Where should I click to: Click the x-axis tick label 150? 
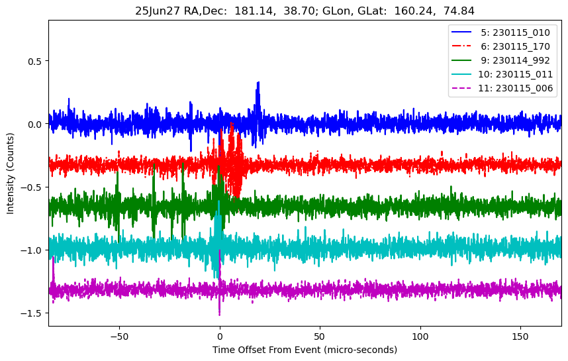point(520,336)
